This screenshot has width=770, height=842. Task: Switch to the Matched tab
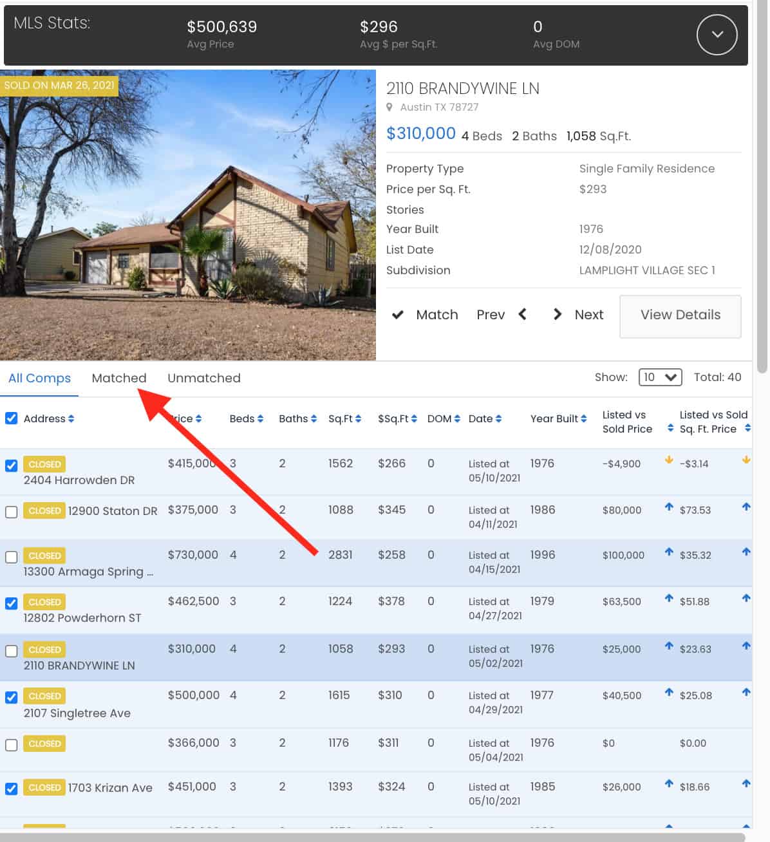tap(119, 378)
